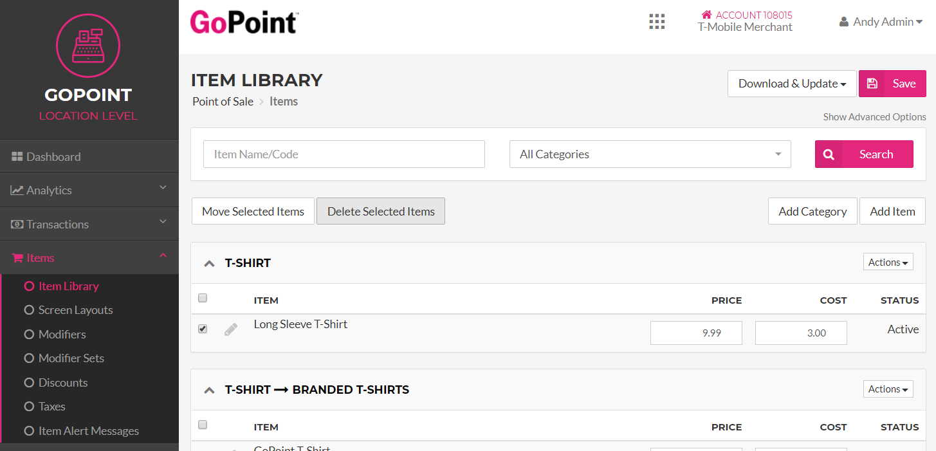The height and width of the screenshot is (451, 936).
Task: Uncheck the Long Sleeve T-Shirt checkbox
Action: [203, 329]
